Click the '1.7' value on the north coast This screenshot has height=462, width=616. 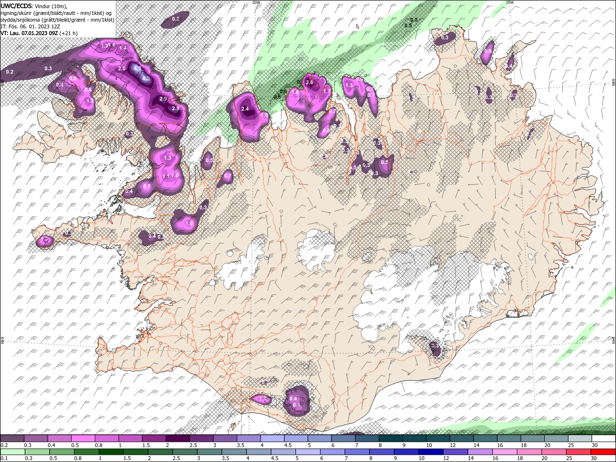click(x=327, y=91)
